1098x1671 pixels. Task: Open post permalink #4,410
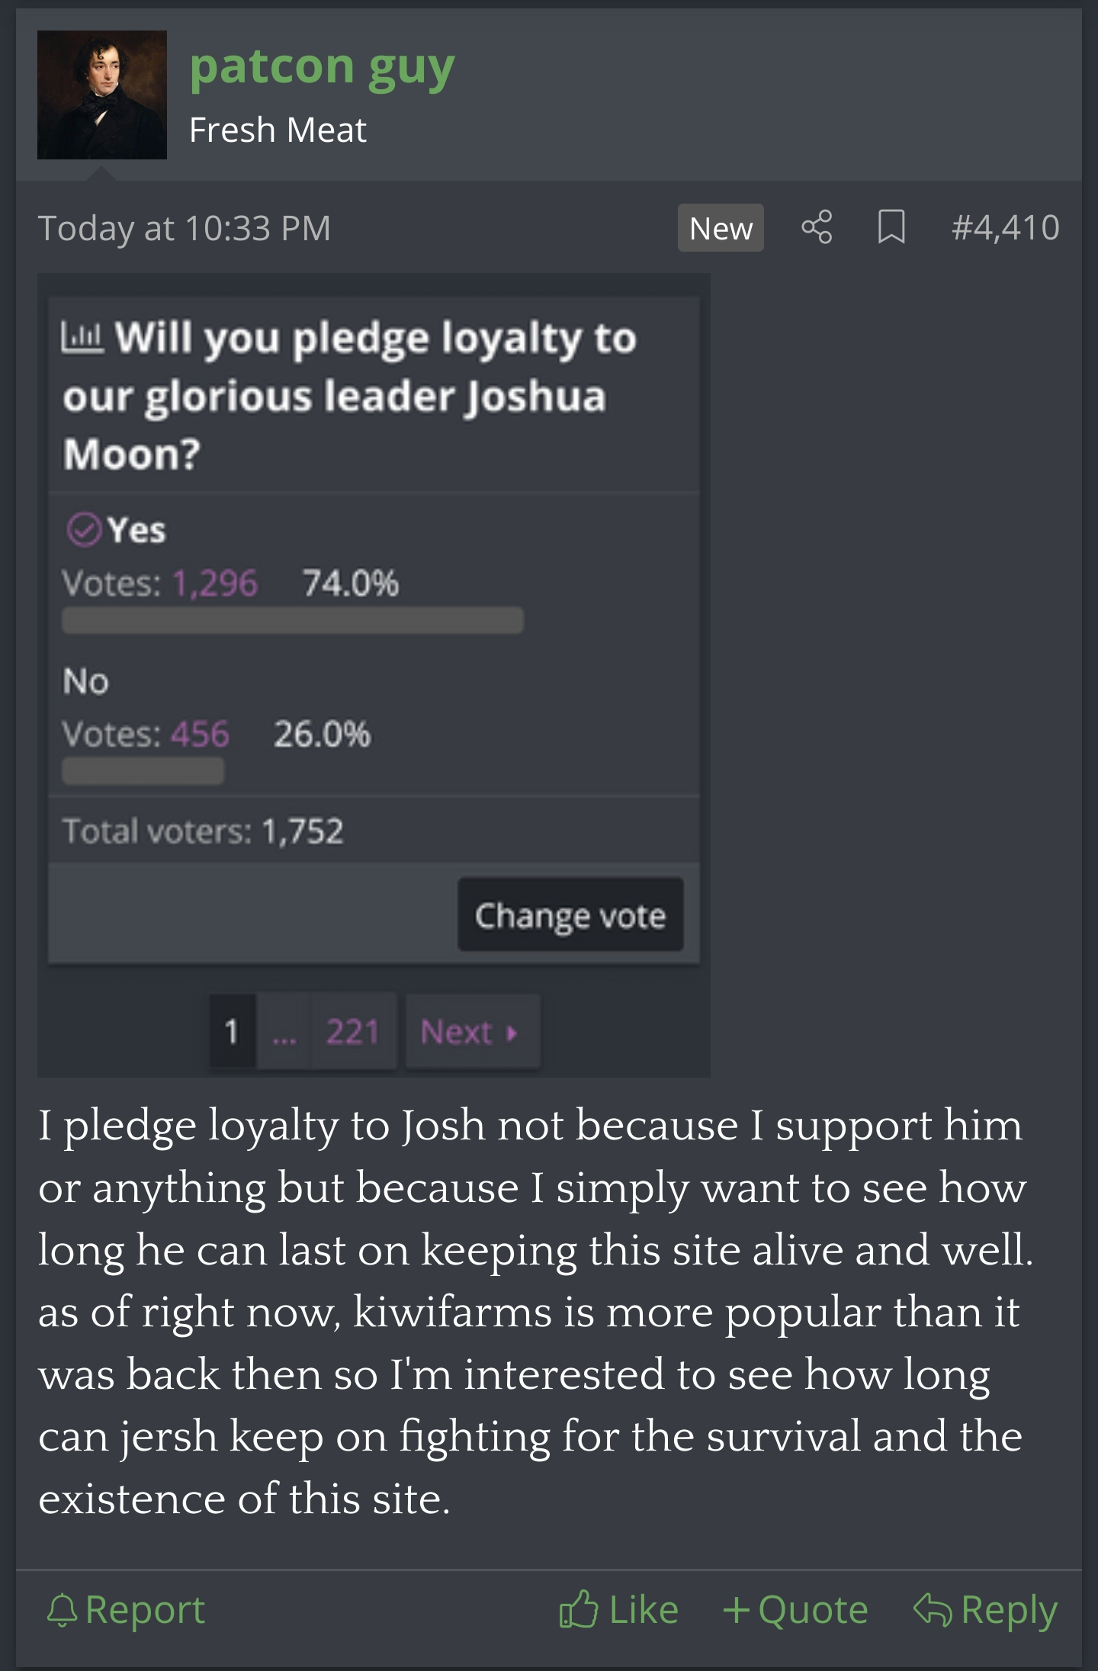[x=1005, y=227]
